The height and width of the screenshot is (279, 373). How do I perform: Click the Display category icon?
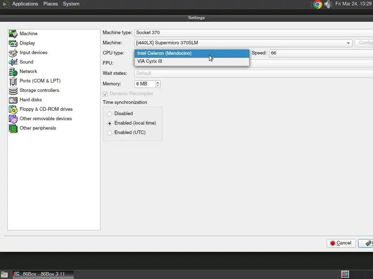coord(13,43)
